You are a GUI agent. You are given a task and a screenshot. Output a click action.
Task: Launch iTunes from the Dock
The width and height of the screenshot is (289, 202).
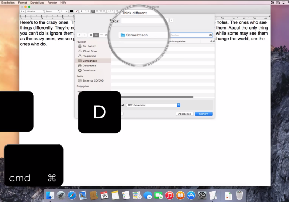coord(169,196)
